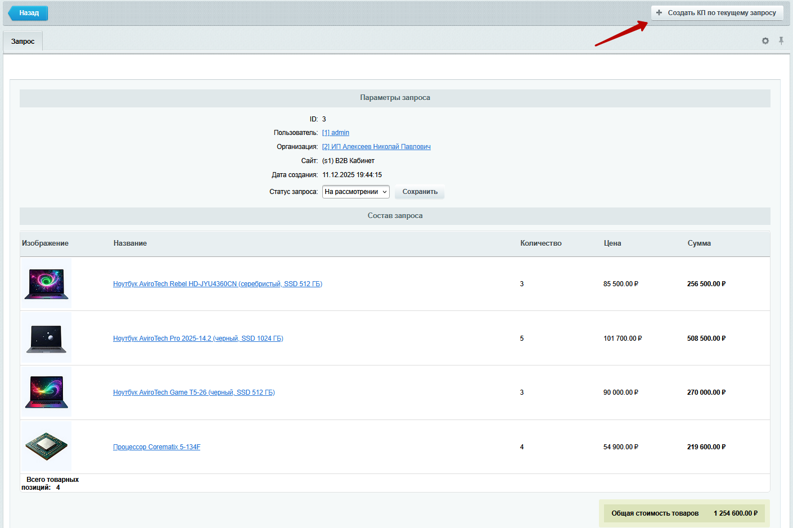This screenshot has height=528, width=793.
Task: Click the AviroTech Pro laptop thumbnail
Action: coord(47,339)
